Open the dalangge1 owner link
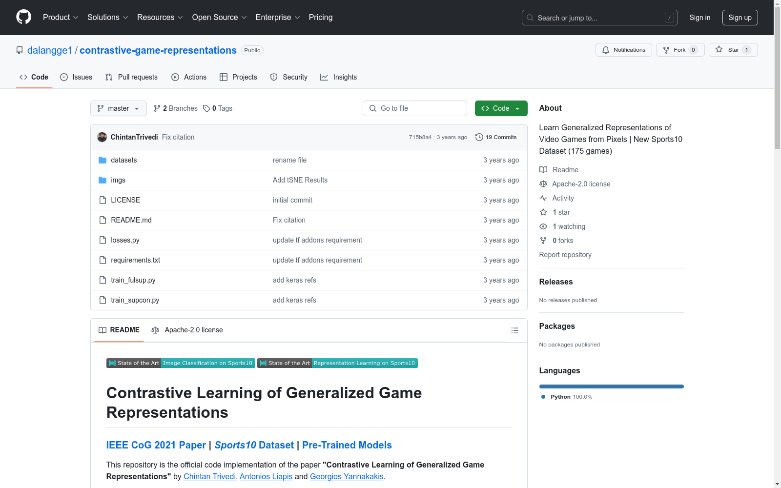Screen dimensions: 781x488 [x=50, y=50]
